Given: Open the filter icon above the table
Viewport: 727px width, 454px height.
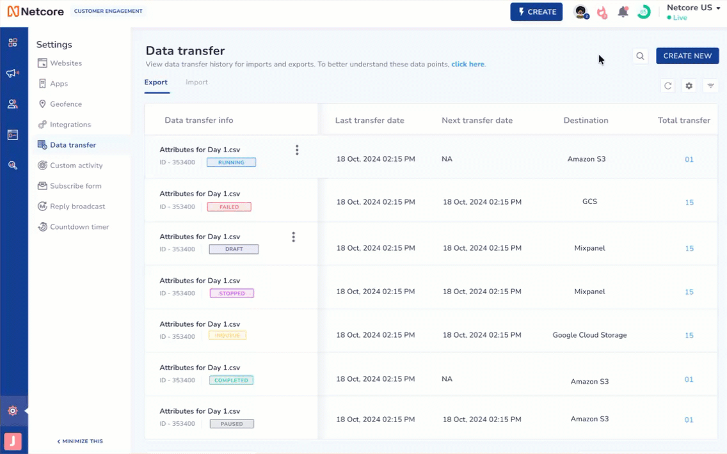Looking at the screenshot, I should [710, 86].
